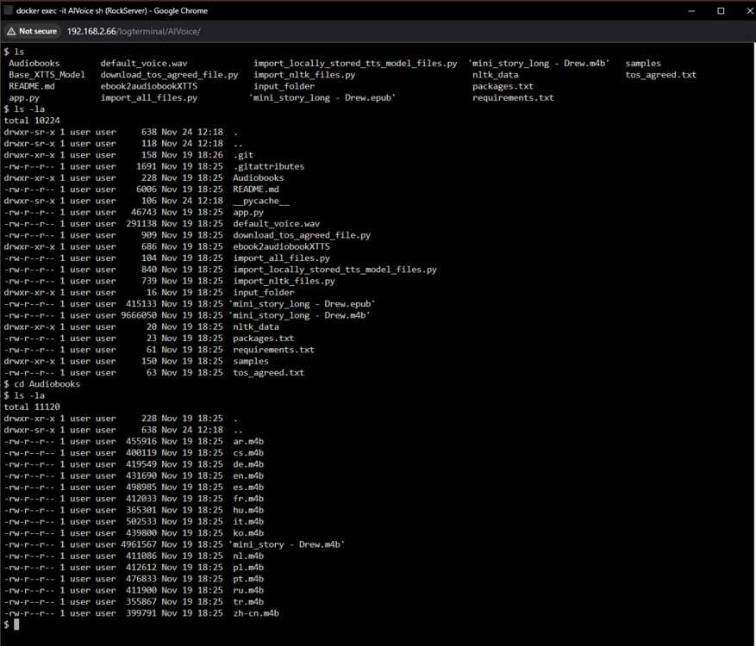Maximize the Chrome terminal window
756x646 pixels.
coord(721,10)
